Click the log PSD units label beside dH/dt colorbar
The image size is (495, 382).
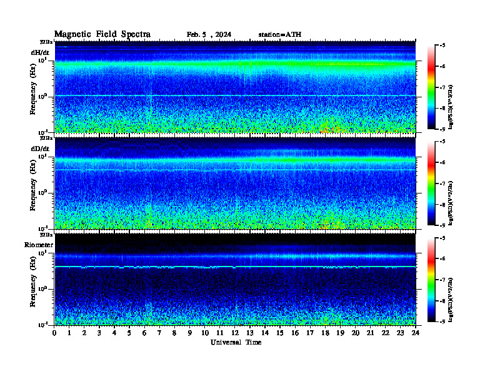point(451,107)
